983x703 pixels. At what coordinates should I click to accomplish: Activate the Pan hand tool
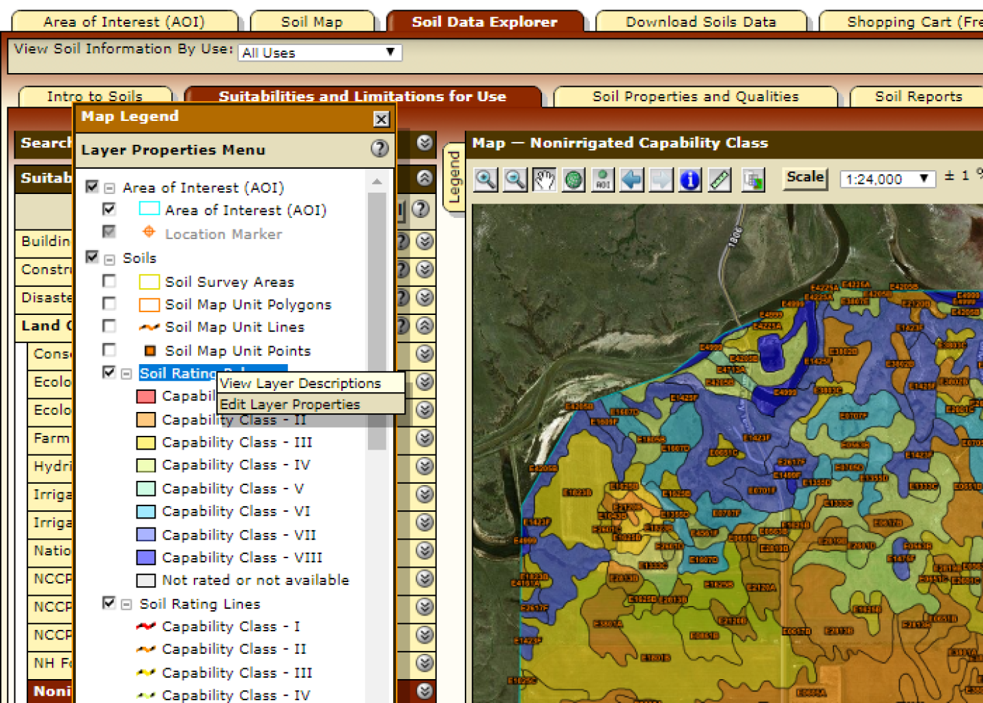click(544, 180)
